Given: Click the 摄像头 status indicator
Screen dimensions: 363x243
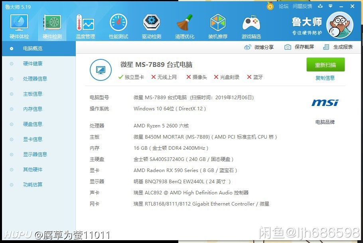Looking at the screenshot, I should coord(197,77).
